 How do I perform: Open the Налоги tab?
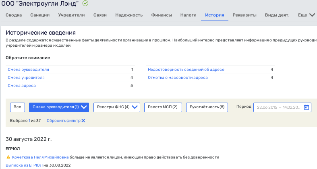tap(188, 15)
